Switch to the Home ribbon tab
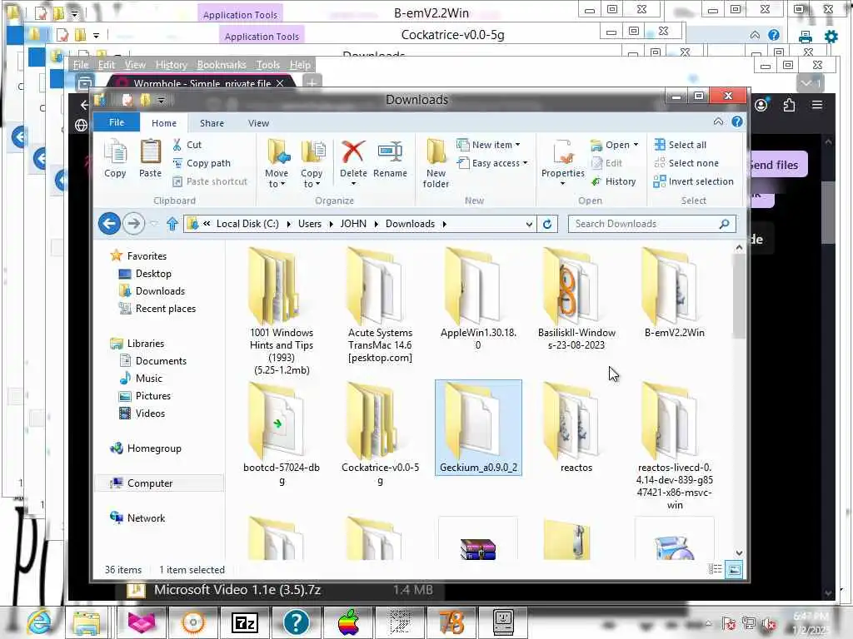 (164, 123)
